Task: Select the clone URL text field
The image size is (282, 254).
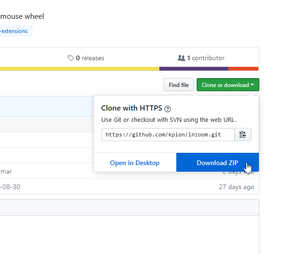Action: 168,135
